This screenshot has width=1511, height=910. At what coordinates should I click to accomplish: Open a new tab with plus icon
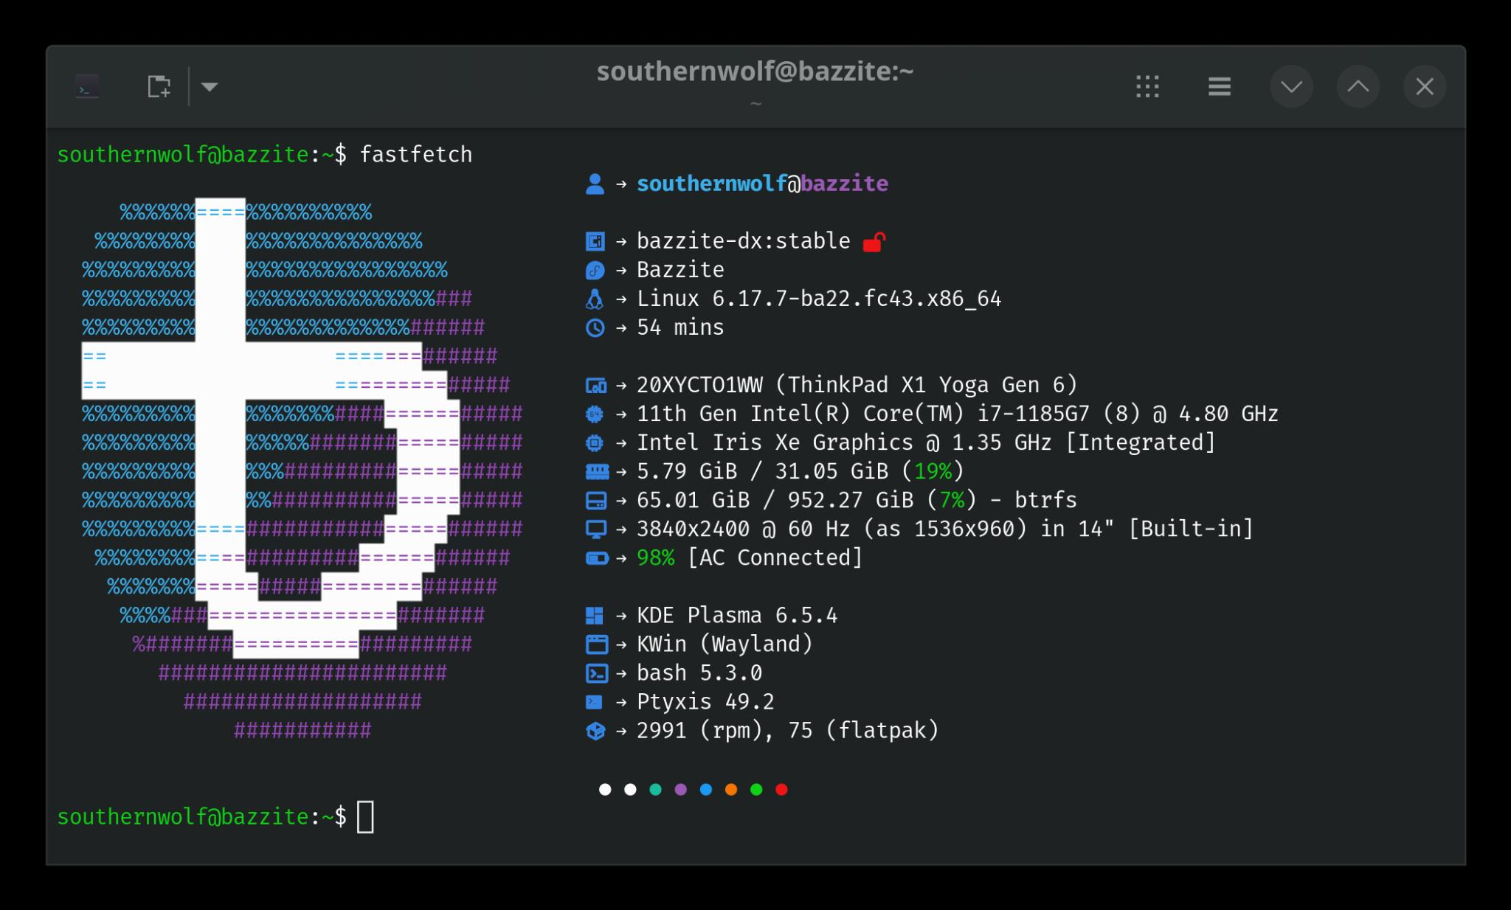159,87
